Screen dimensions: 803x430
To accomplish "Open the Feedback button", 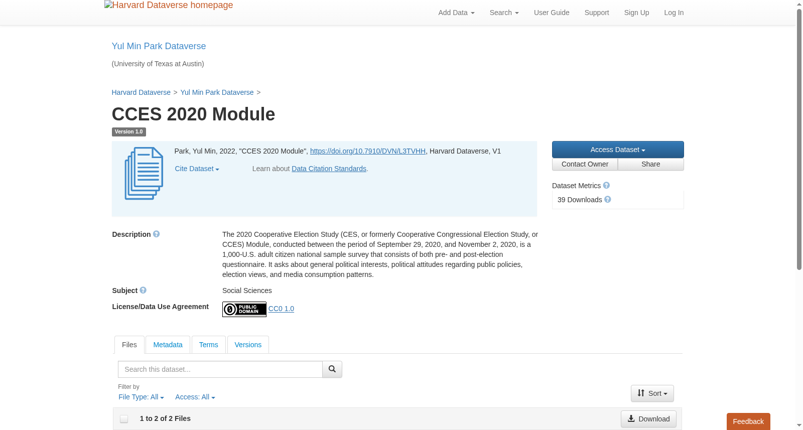I will point(748,421).
